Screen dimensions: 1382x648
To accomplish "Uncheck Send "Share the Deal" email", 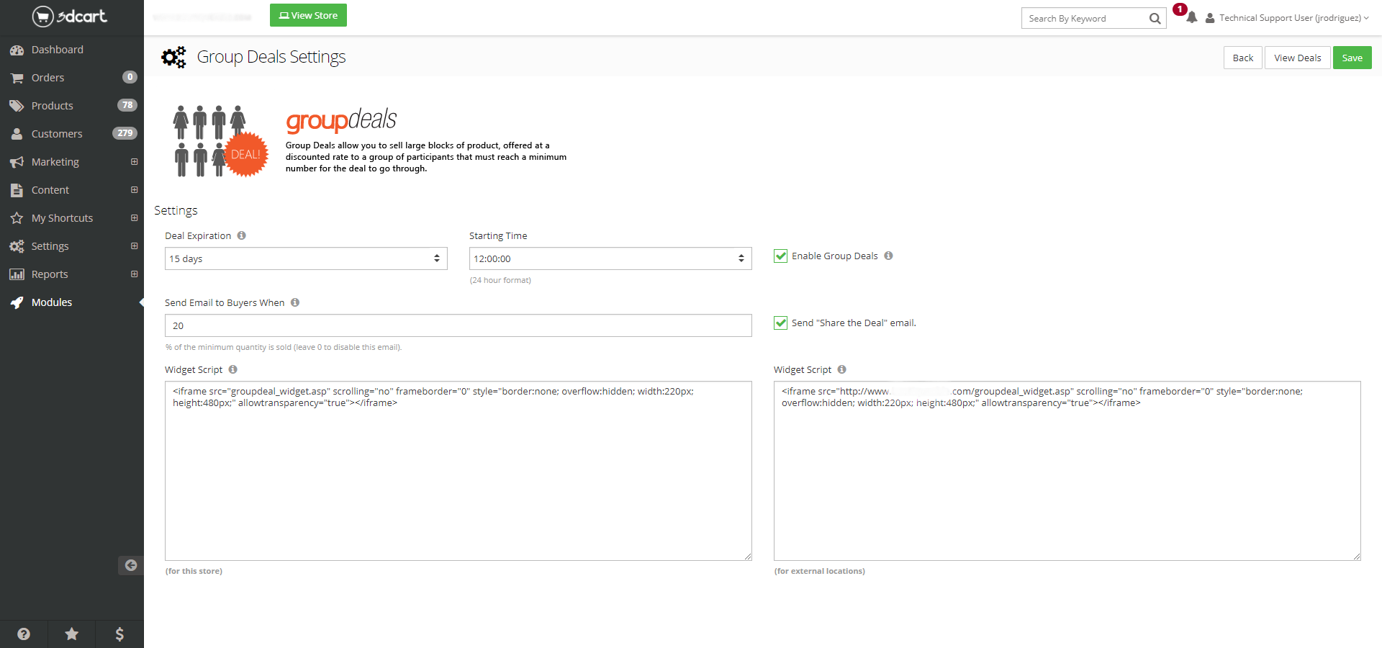I will tap(780, 323).
